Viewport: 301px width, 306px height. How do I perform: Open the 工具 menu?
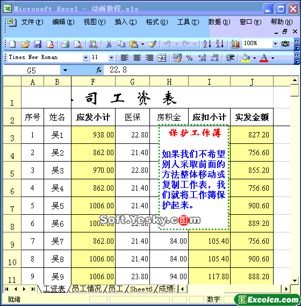pyautogui.click(x=188, y=22)
